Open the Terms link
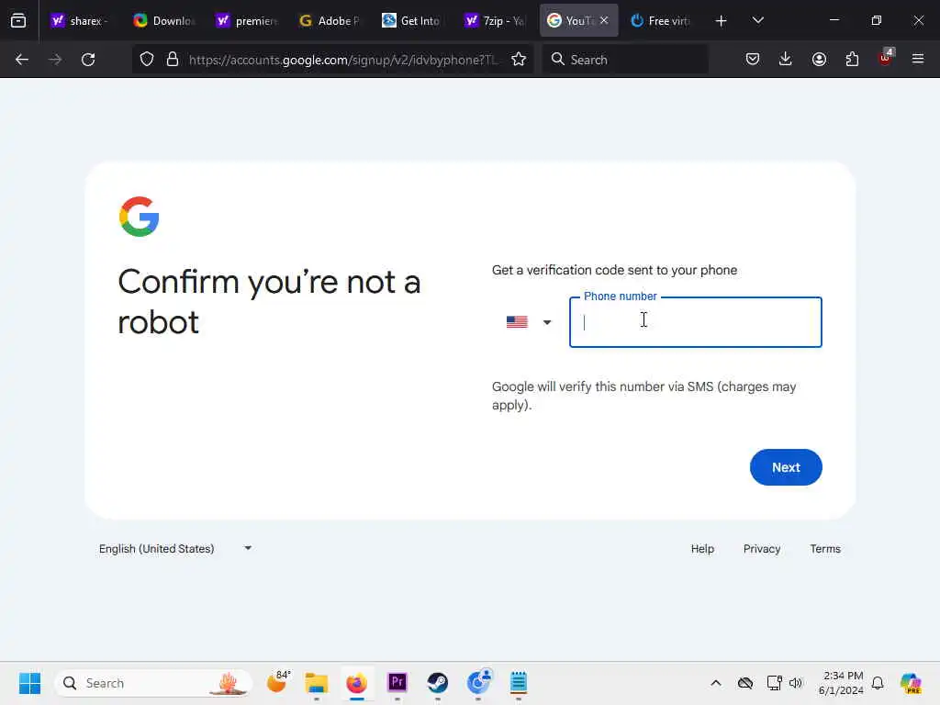The width and height of the screenshot is (940, 705). pyautogui.click(x=825, y=549)
